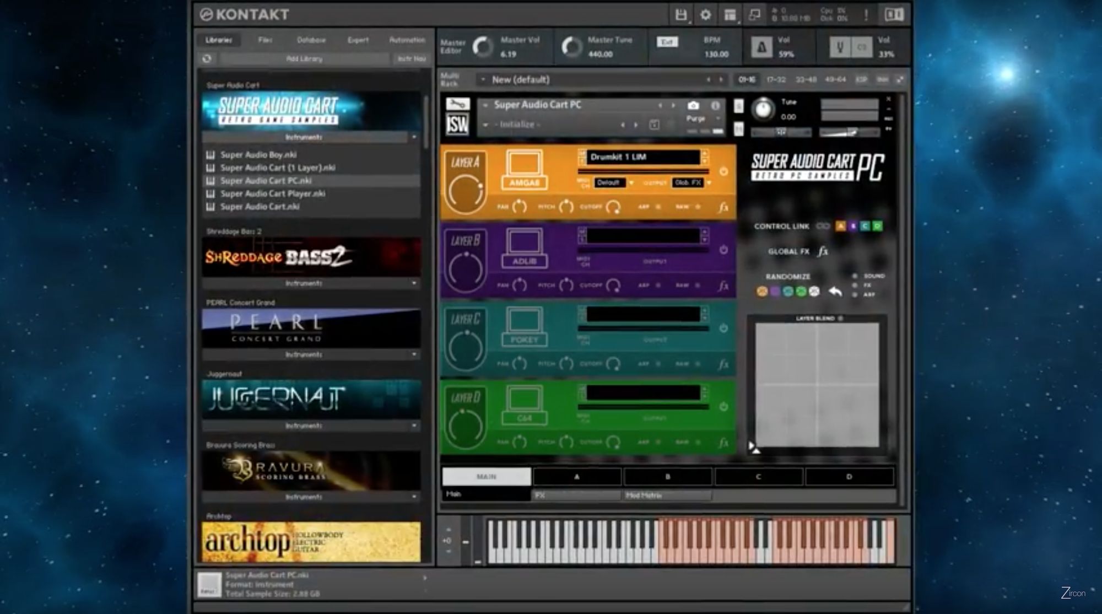This screenshot has height=614, width=1102.
Task: Open the save menu floppy-disk icon
Action: [x=682, y=15]
